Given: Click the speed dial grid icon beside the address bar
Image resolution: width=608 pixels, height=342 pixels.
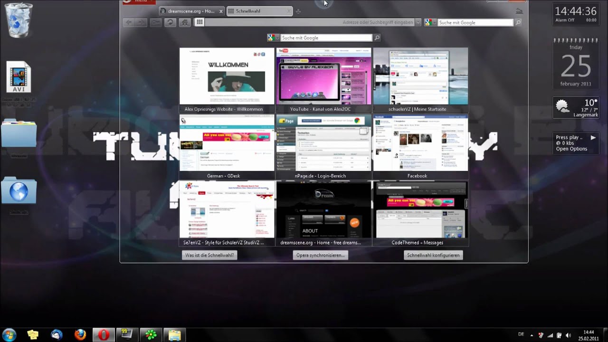Looking at the screenshot, I should (199, 22).
